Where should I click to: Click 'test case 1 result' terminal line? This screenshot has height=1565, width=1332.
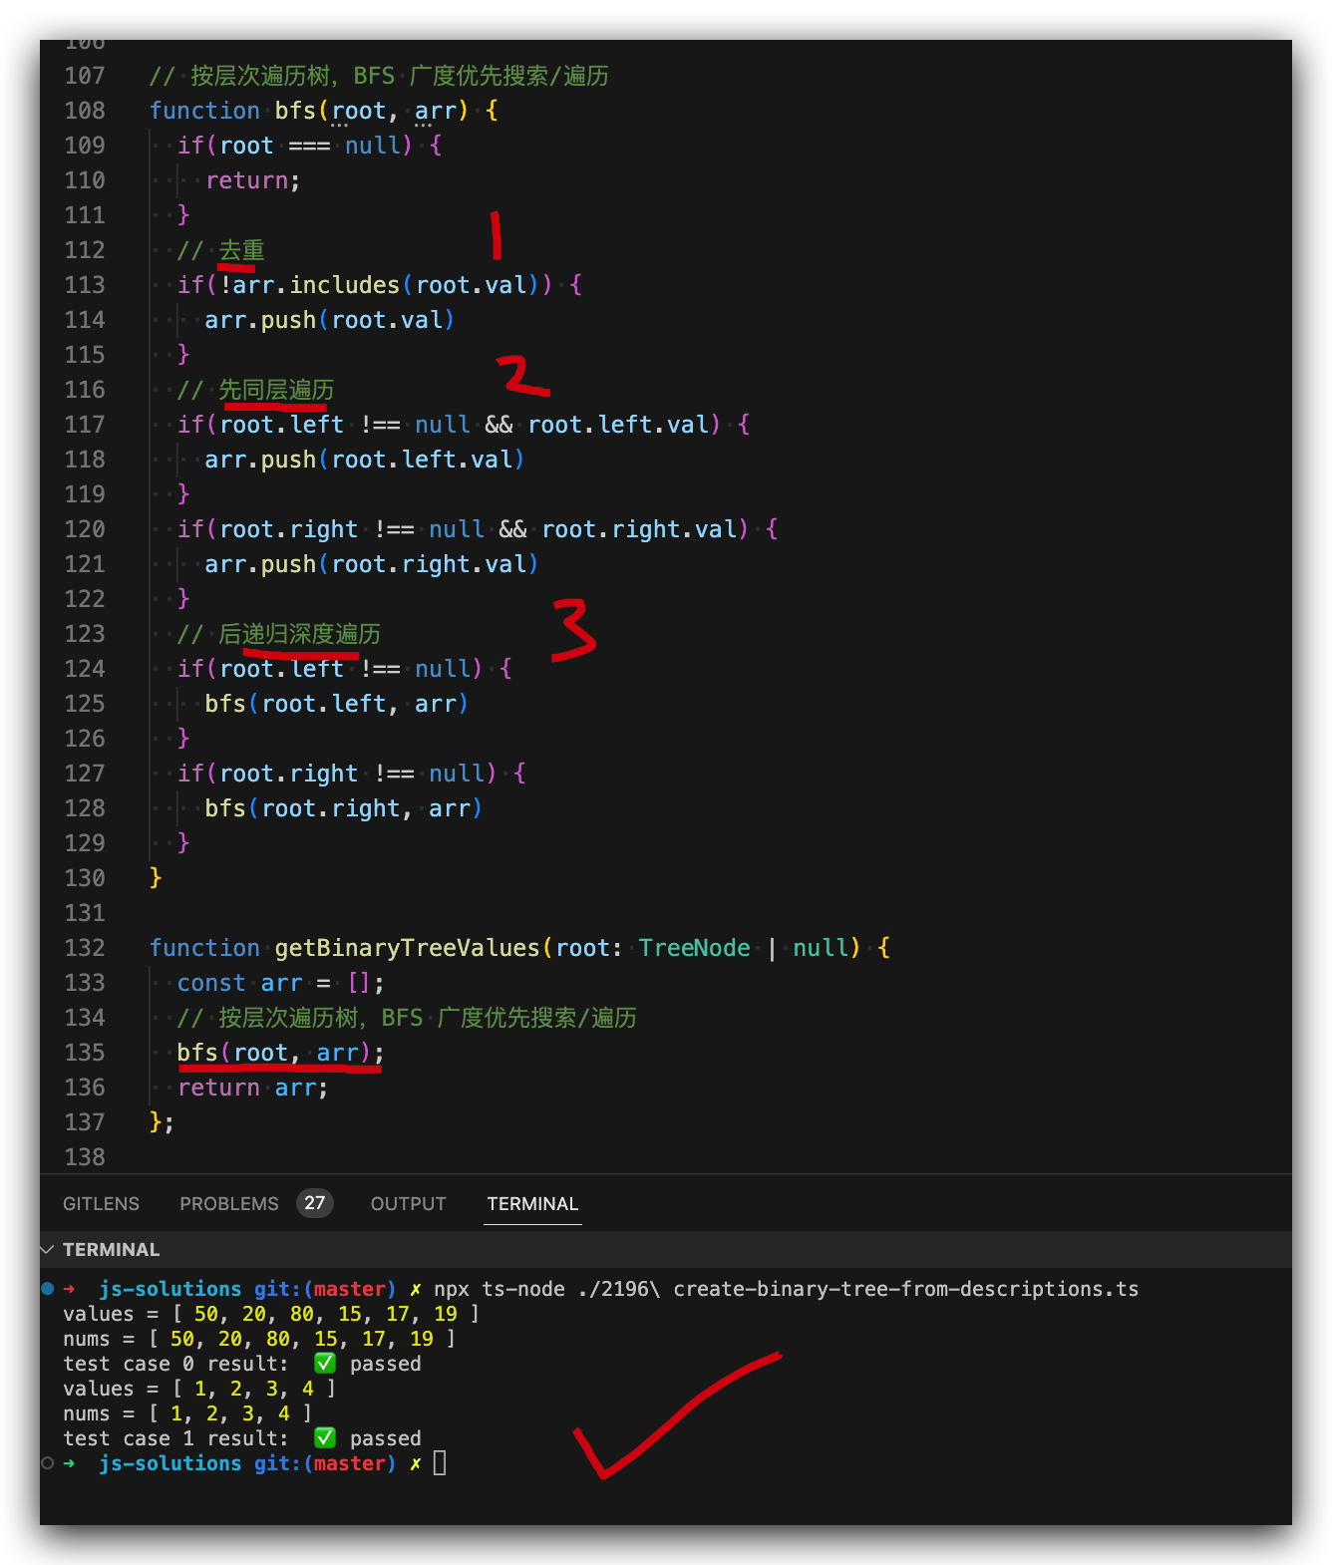pos(242,1438)
